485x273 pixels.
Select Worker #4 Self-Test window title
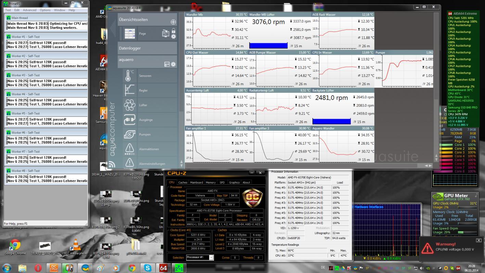pos(46,94)
